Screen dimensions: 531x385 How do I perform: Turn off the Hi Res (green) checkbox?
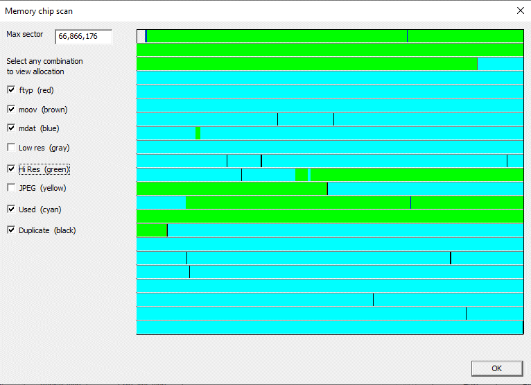click(x=11, y=169)
